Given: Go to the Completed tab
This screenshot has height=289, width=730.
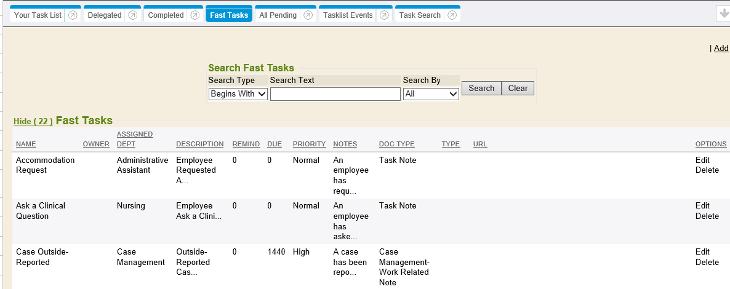Looking at the screenshot, I should tap(166, 15).
